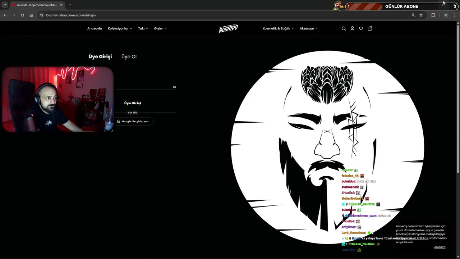Click the GÜNLÜK ABONE progress bar

pos(401,6)
